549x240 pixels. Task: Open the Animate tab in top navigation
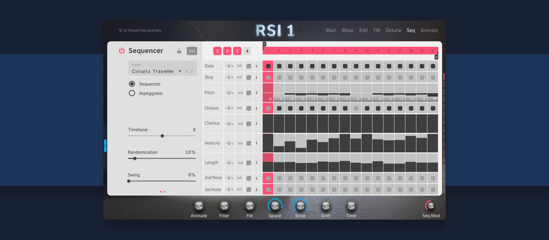coord(429,31)
